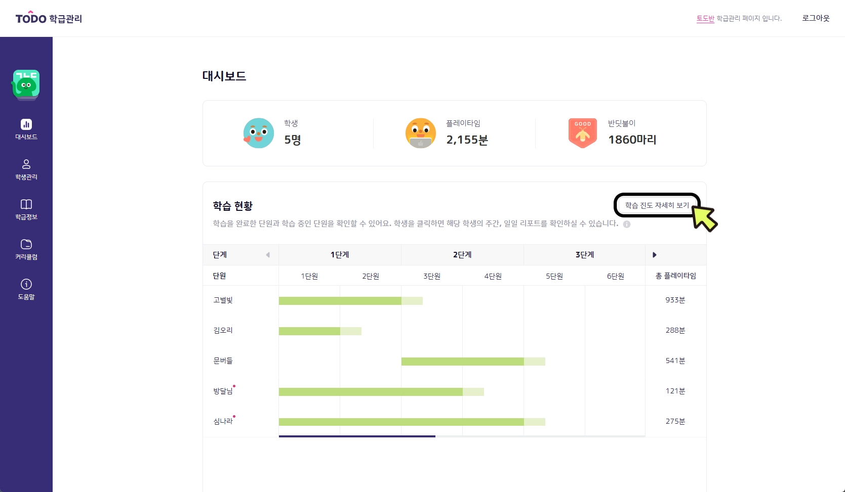
Task: Click the orange playtime mascot icon
Action: [421, 133]
